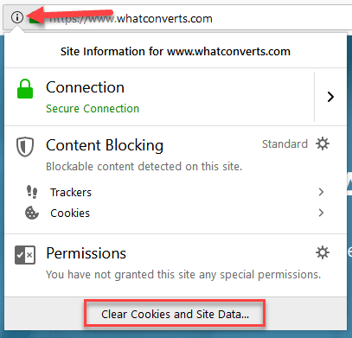Click the Content Blocking heading
The height and width of the screenshot is (338, 352).
[x=105, y=145]
